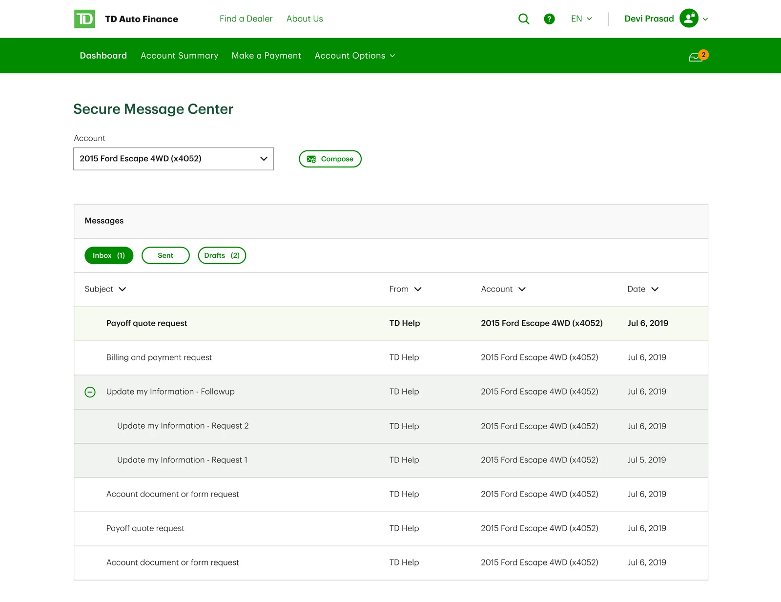
Task: Switch to the Drafts (2) tab
Action: [x=222, y=255]
